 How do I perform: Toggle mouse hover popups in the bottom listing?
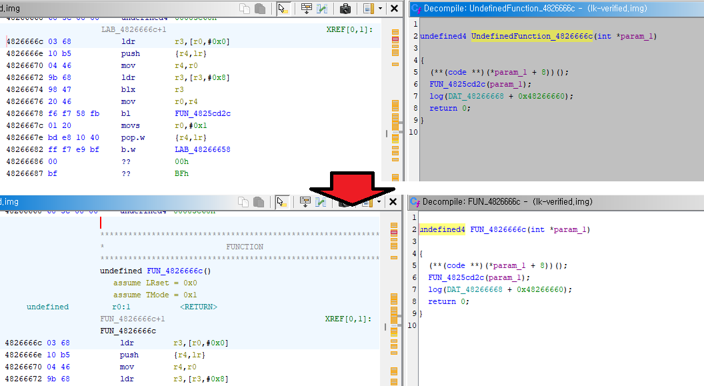coord(283,201)
